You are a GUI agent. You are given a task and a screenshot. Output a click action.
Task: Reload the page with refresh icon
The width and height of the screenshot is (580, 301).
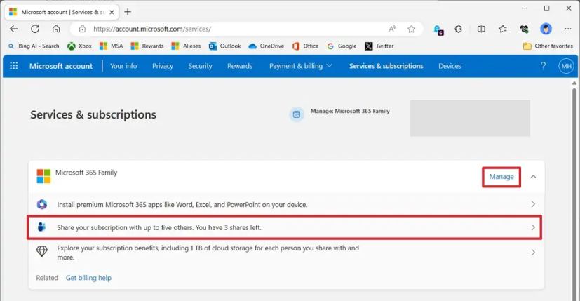coord(35,29)
